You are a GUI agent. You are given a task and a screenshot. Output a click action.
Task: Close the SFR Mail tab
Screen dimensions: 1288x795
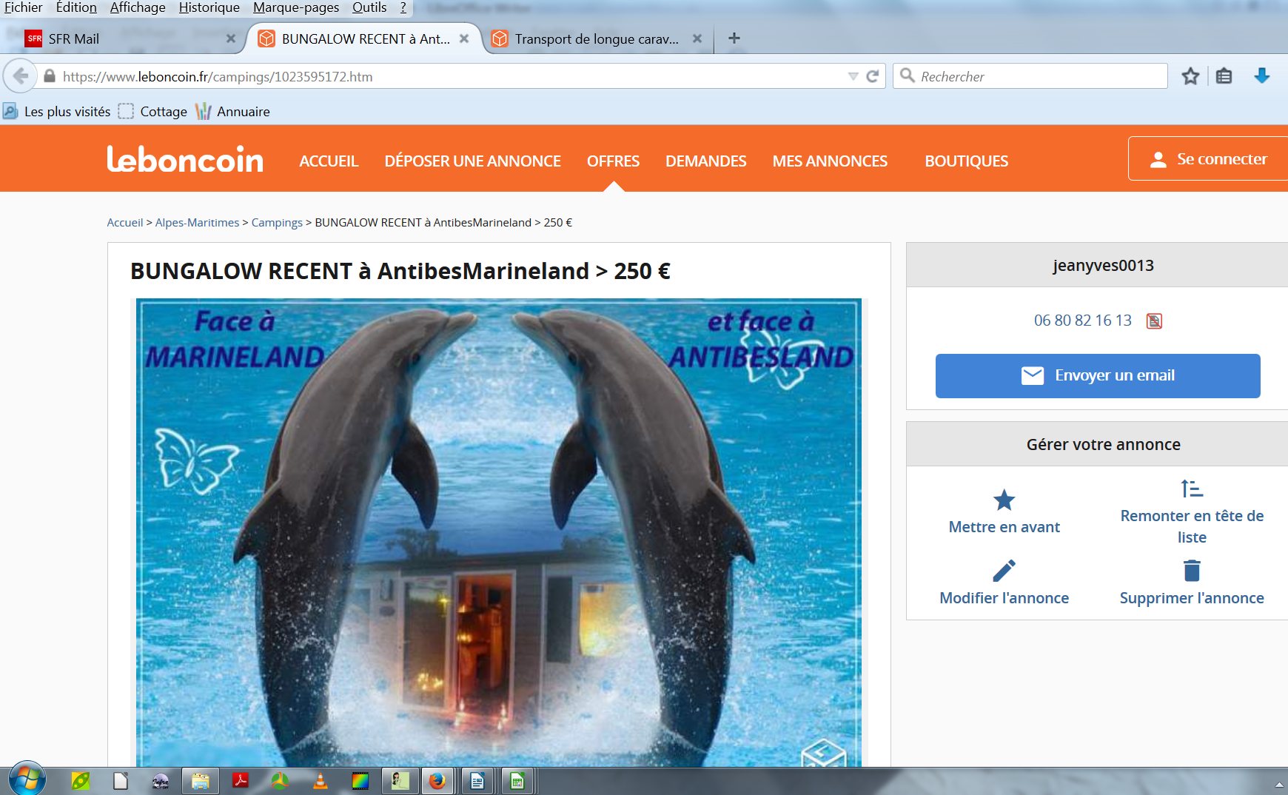(x=231, y=38)
